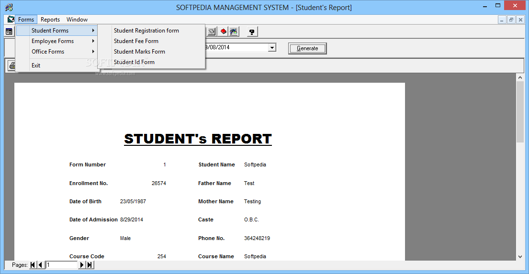
Task: Go to the previous report page
Action: (x=41, y=265)
